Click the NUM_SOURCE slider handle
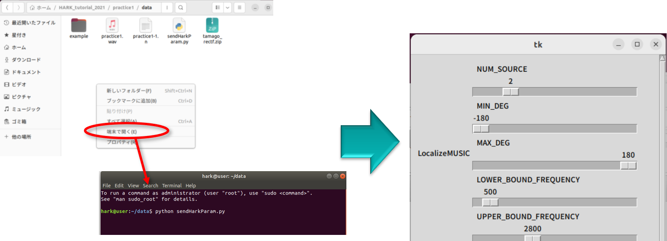 (510, 92)
